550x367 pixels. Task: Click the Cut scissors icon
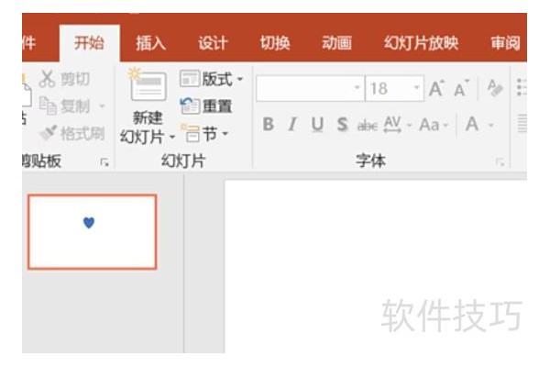tap(47, 79)
